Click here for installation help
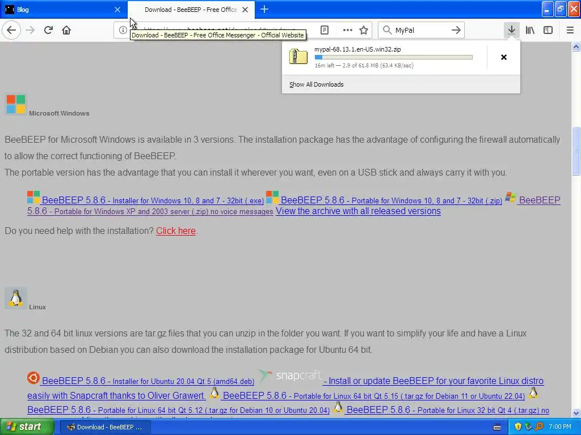The height and width of the screenshot is (435, 581). coord(176,231)
